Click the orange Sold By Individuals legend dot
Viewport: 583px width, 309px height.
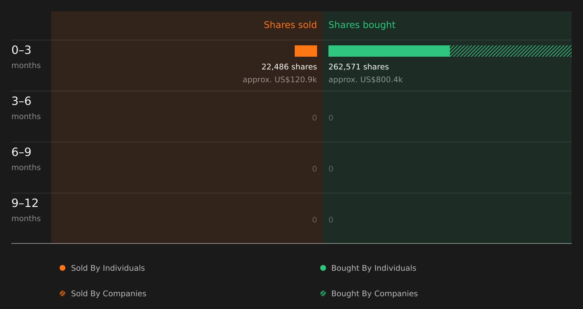click(62, 268)
